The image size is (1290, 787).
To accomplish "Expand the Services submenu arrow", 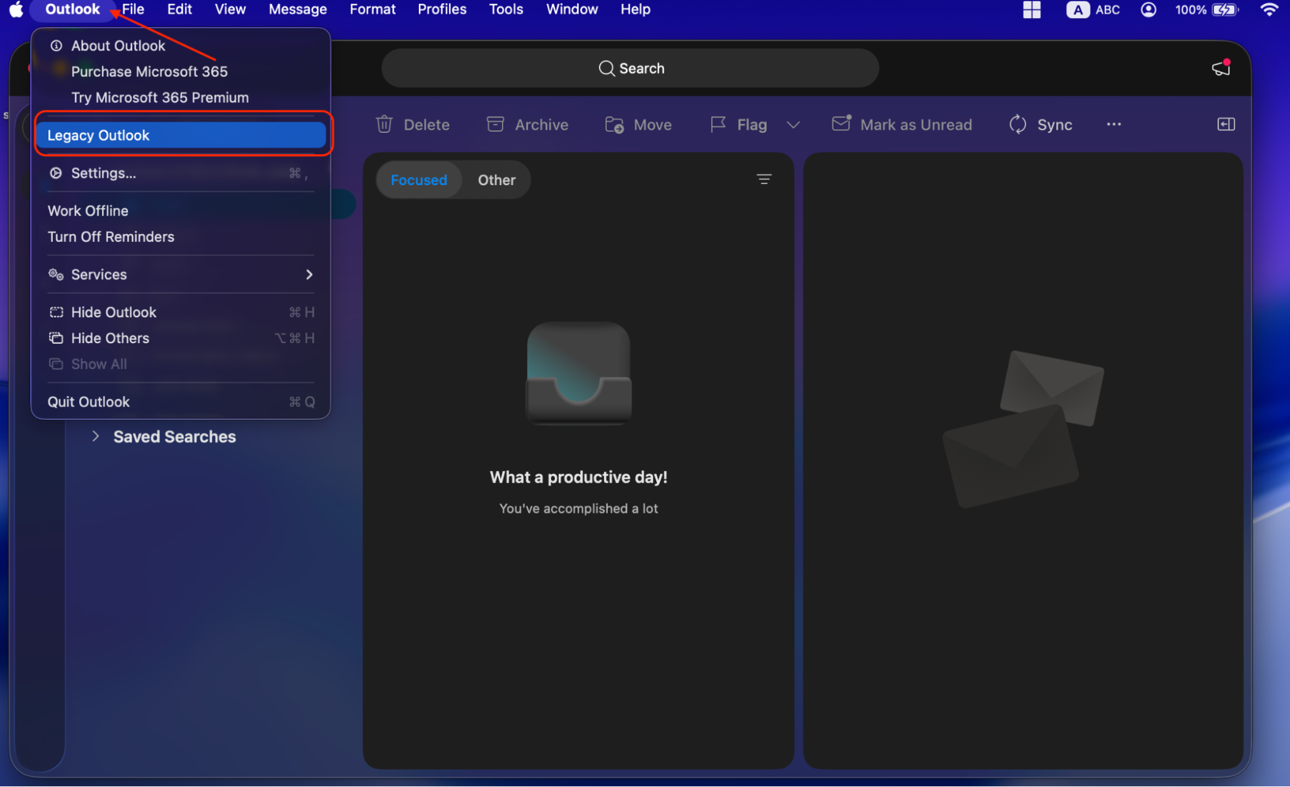I will (x=309, y=275).
